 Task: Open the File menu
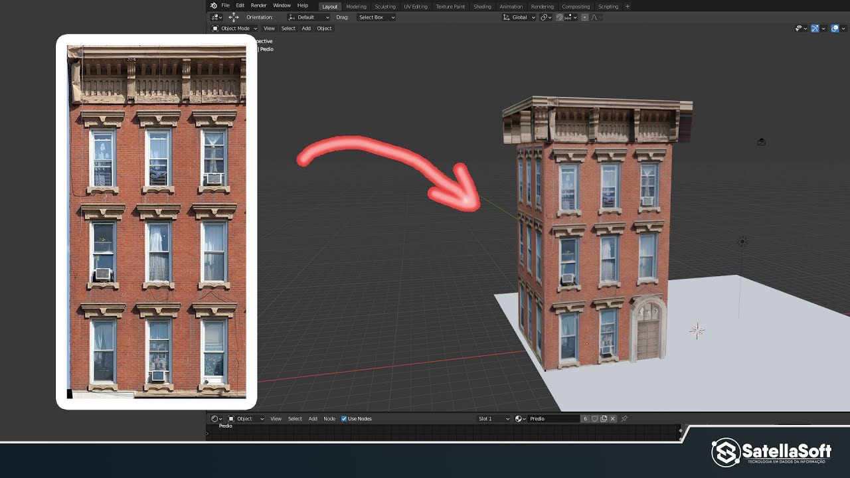[226, 6]
